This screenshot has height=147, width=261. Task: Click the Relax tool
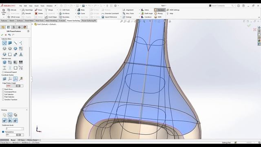81,10
